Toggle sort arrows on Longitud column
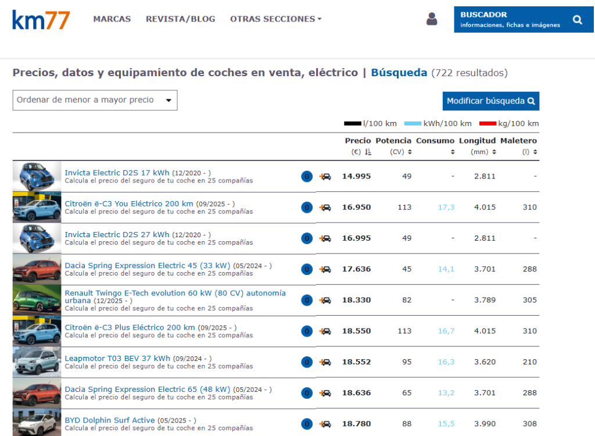 point(493,152)
